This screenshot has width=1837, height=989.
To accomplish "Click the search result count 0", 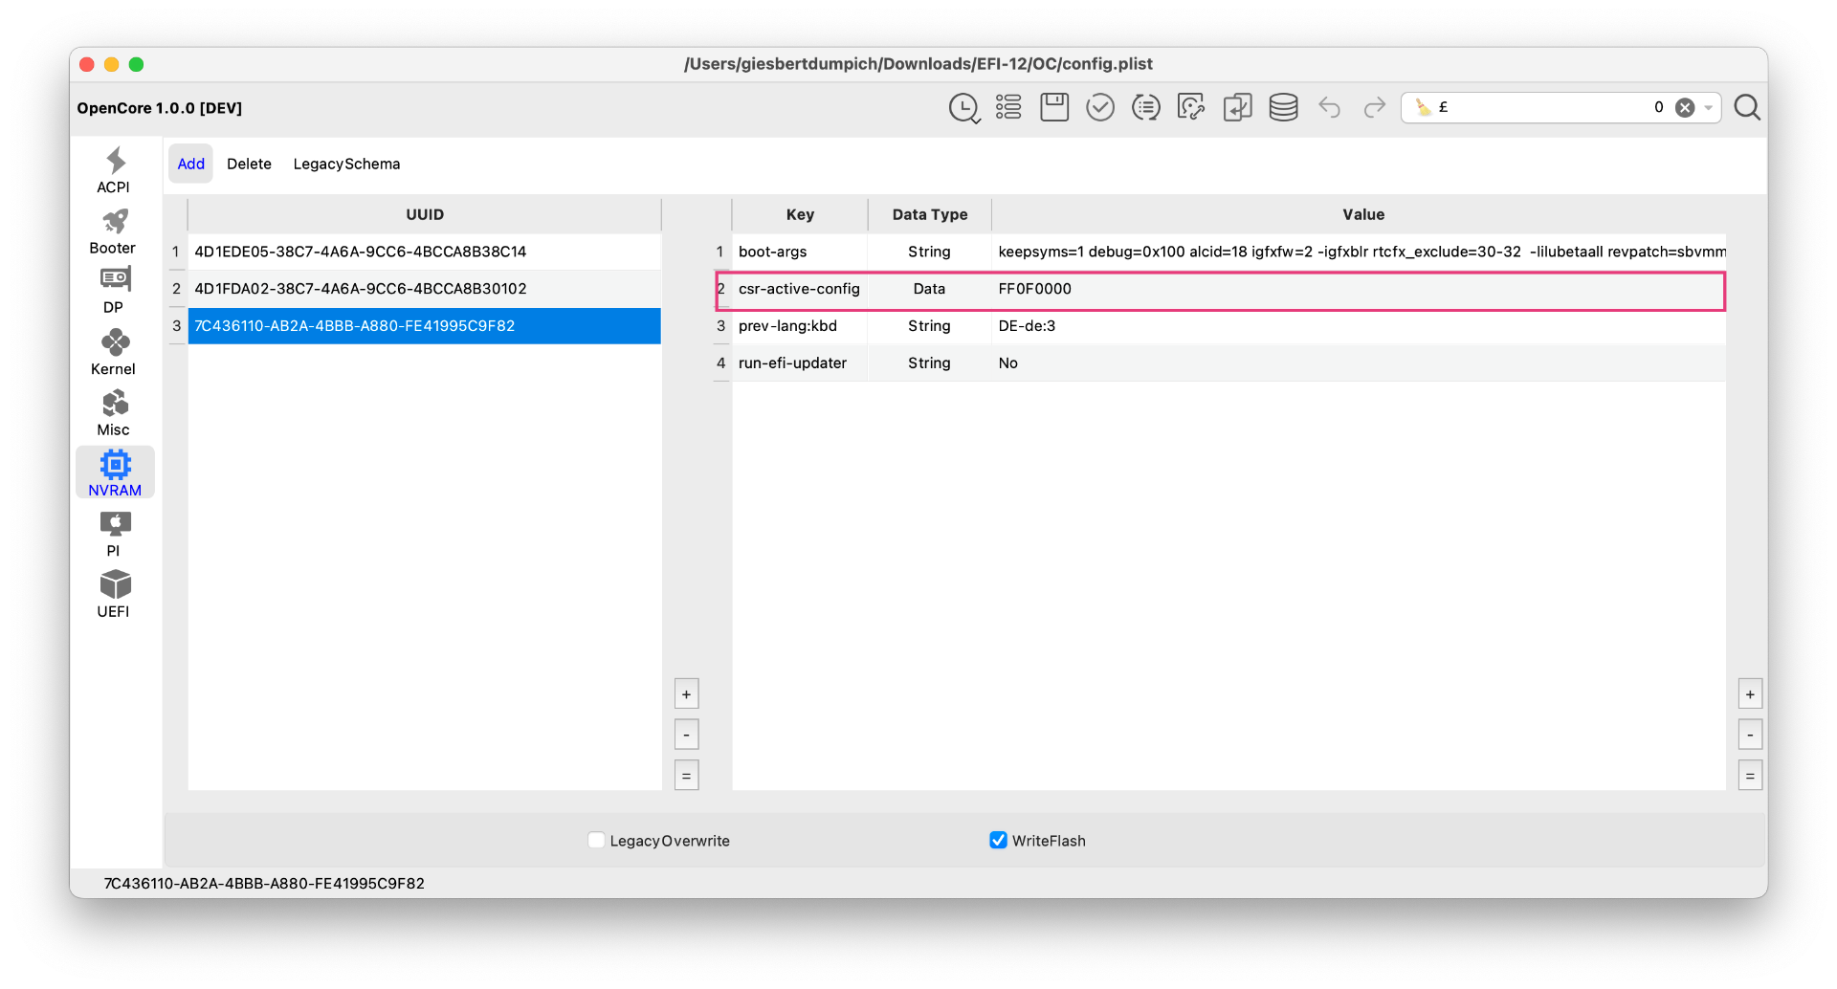I will point(1659,107).
